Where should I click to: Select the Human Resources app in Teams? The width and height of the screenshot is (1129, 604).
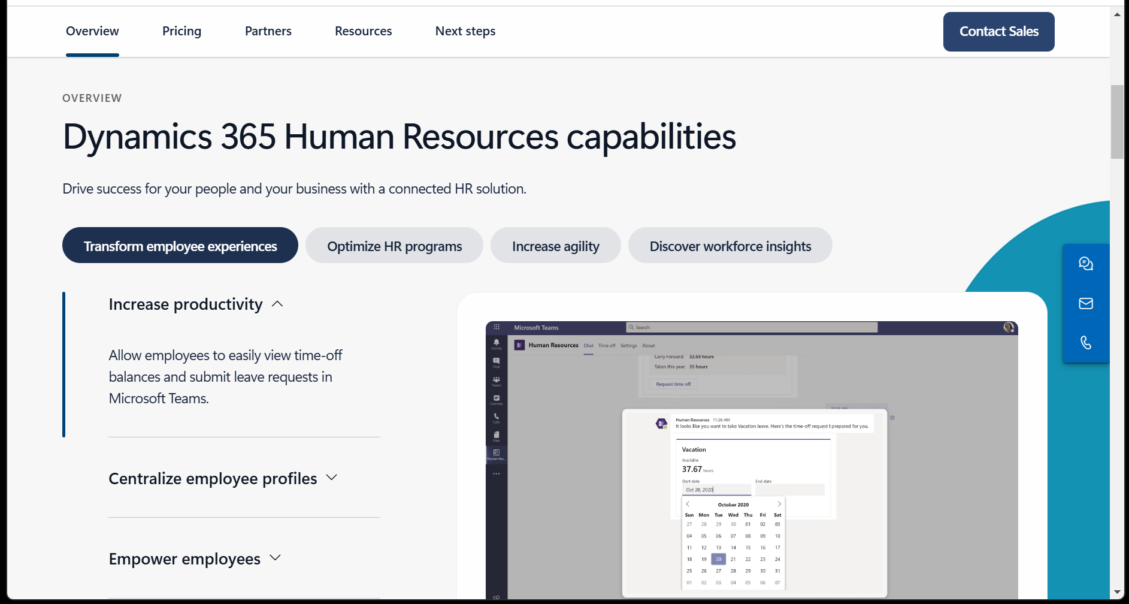click(x=496, y=452)
